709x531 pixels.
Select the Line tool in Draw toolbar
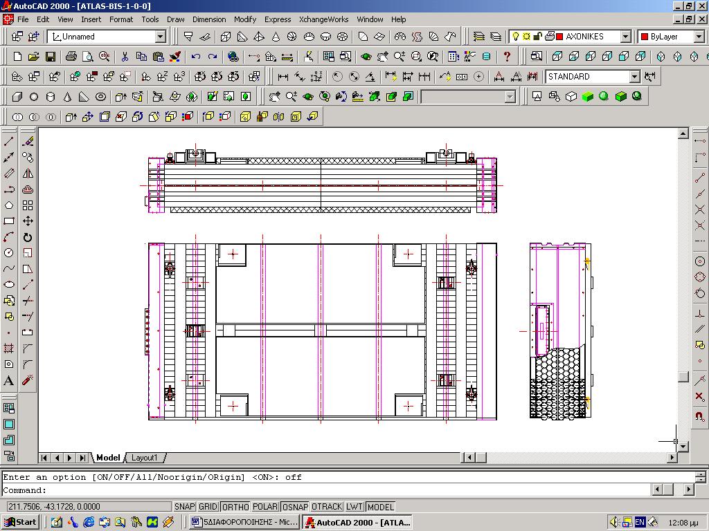[x=8, y=142]
